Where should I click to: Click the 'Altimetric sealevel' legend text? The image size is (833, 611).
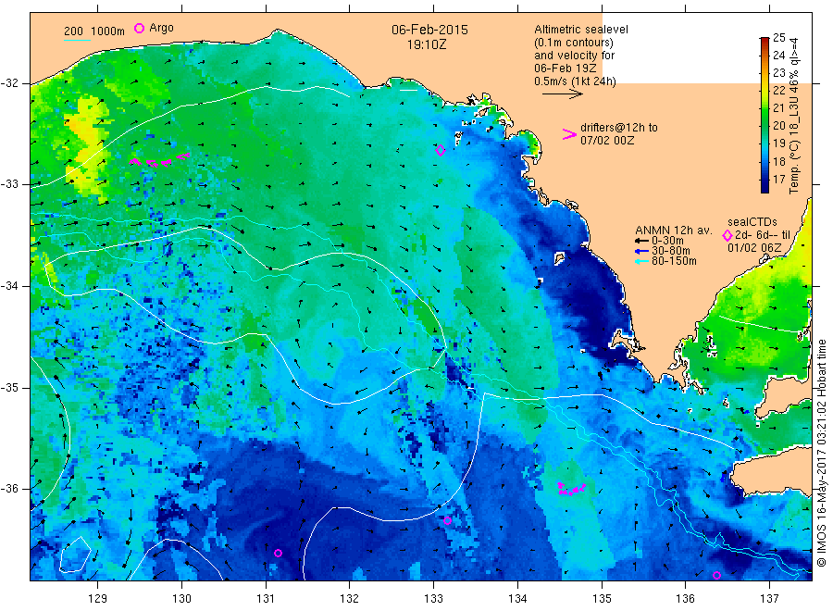(x=581, y=30)
